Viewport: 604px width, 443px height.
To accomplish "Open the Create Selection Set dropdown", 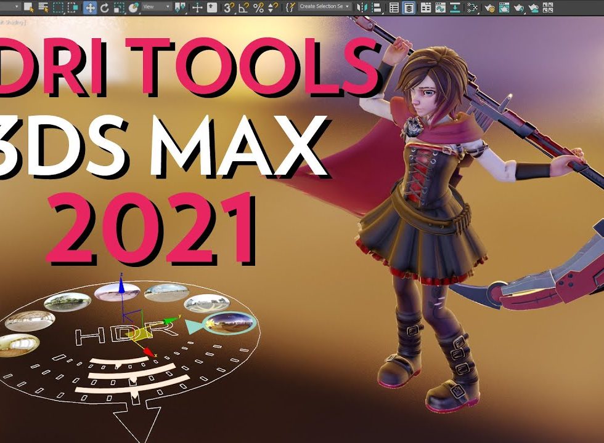I will pyautogui.click(x=324, y=7).
